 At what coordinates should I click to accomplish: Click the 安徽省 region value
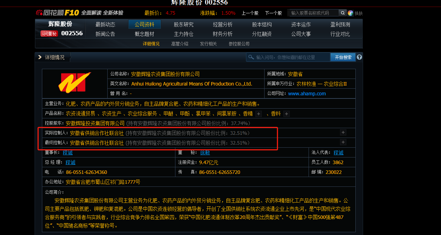pyautogui.click(x=295, y=74)
